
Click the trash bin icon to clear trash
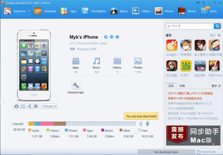[148, 124]
